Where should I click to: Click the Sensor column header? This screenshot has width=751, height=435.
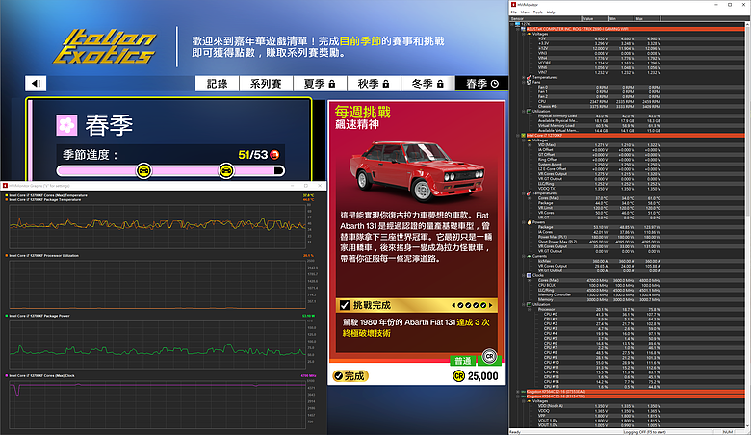(x=546, y=18)
